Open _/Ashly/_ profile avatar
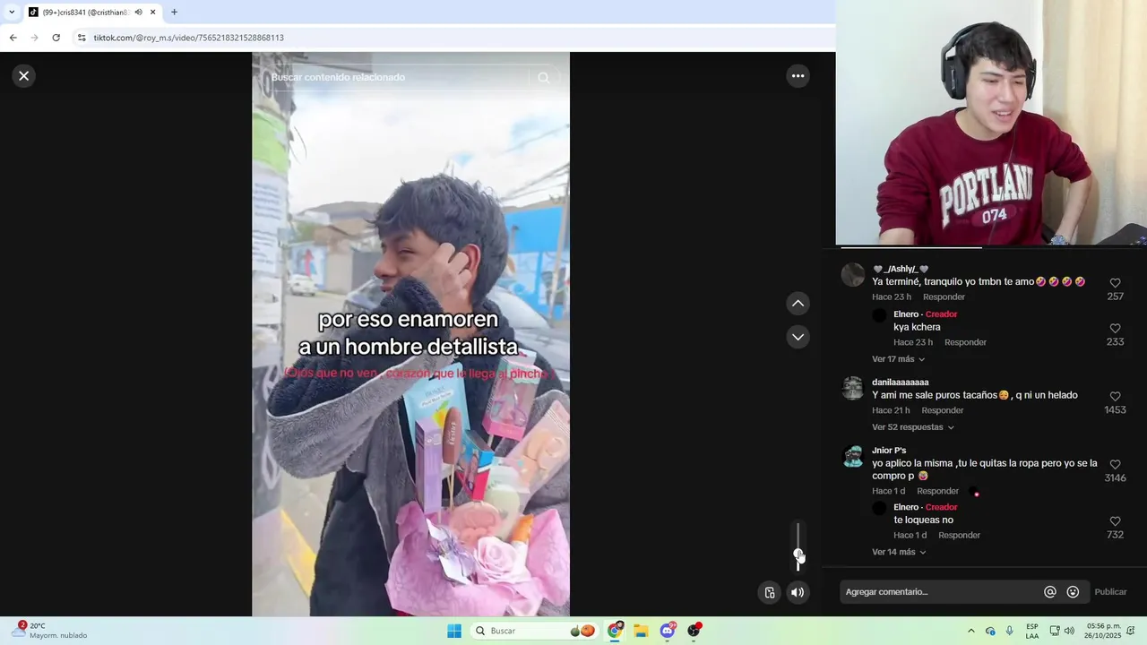The height and width of the screenshot is (645, 1147). click(x=852, y=274)
